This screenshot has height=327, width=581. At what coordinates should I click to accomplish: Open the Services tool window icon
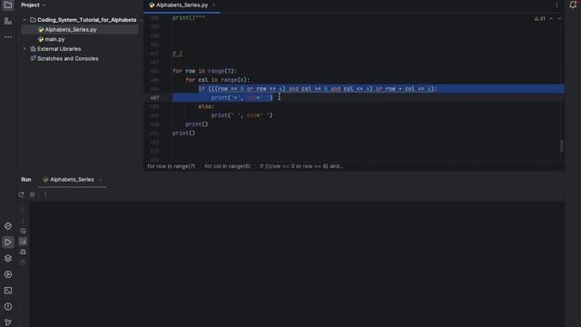[x=8, y=274]
